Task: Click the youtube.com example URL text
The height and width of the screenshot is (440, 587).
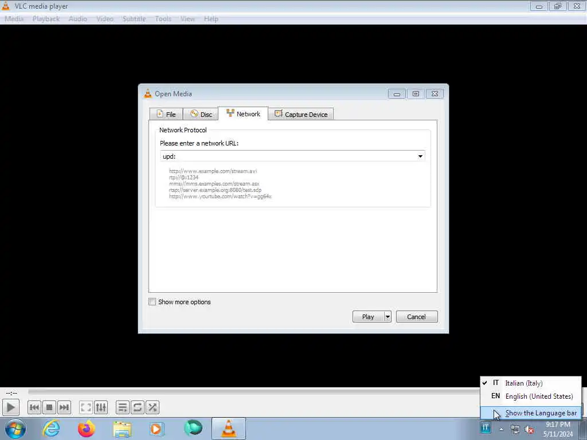Action: pos(220,197)
